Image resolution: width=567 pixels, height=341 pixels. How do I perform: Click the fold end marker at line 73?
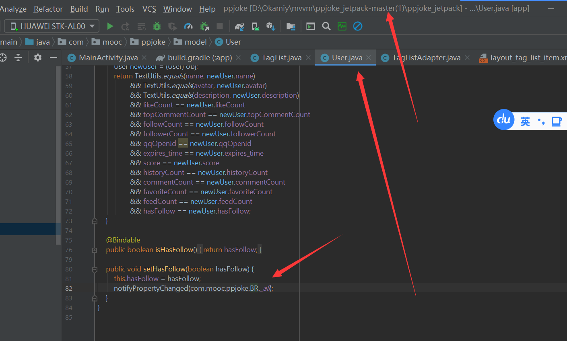click(x=95, y=221)
